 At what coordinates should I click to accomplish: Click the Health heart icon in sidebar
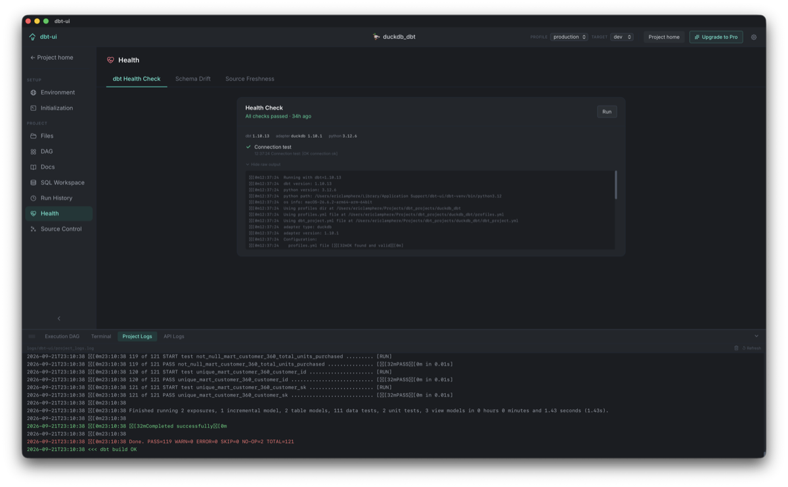pyautogui.click(x=33, y=213)
